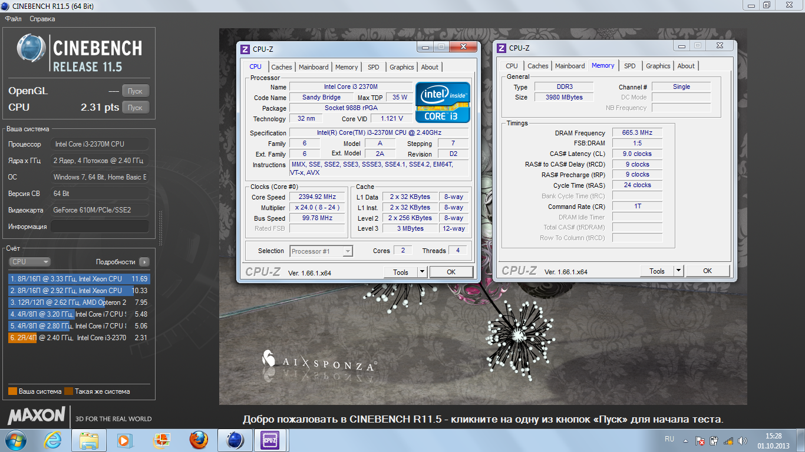Launch Internet Explorer from the taskbar

click(54, 440)
